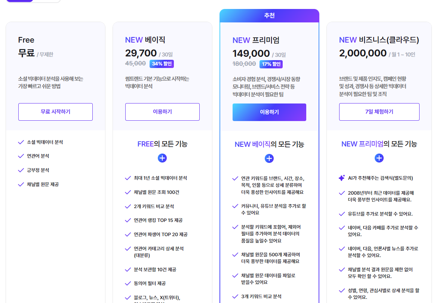436x303 pixels.
Task: Click the checkmark icon beside 소셜 빅데이터 분석
Action: click(20, 142)
